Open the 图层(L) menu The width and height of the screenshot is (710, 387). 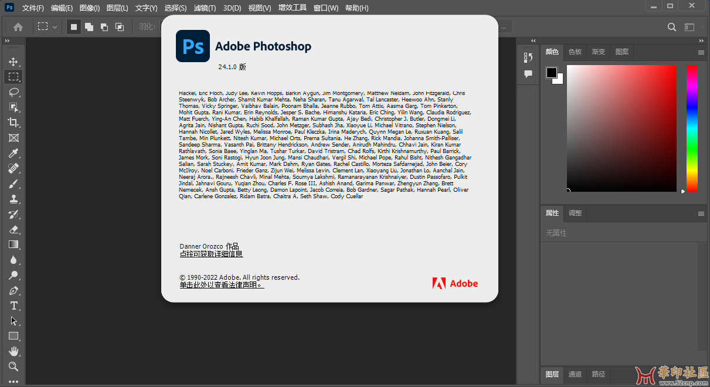point(118,8)
